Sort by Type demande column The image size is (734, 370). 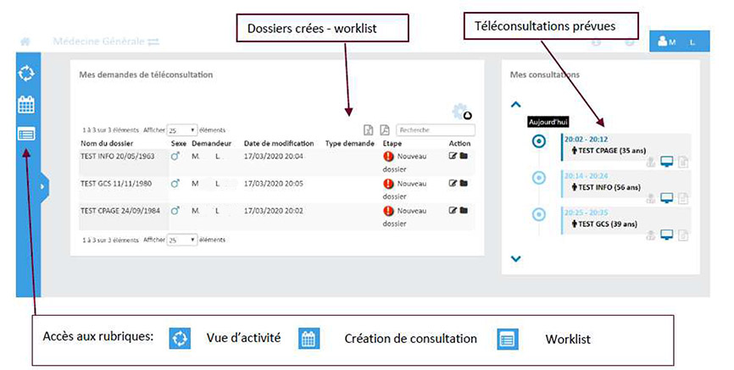point(350,144)
